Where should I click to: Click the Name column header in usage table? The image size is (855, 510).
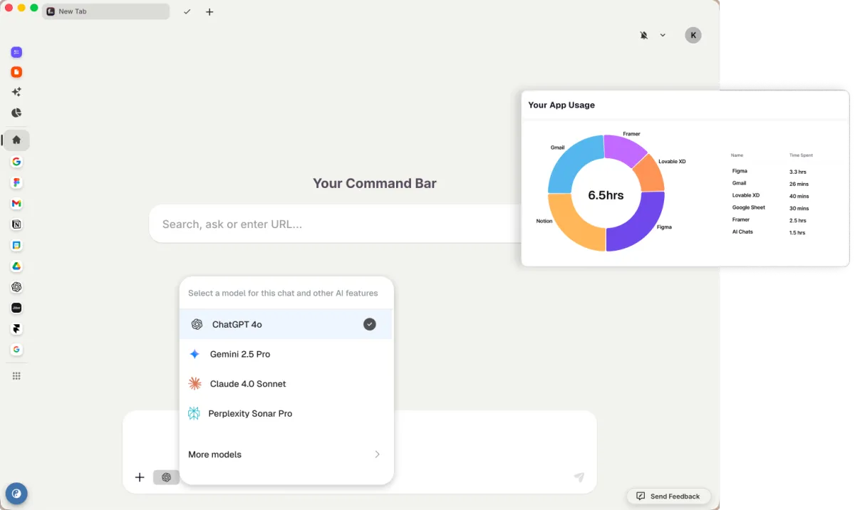(x=737, y=155)
